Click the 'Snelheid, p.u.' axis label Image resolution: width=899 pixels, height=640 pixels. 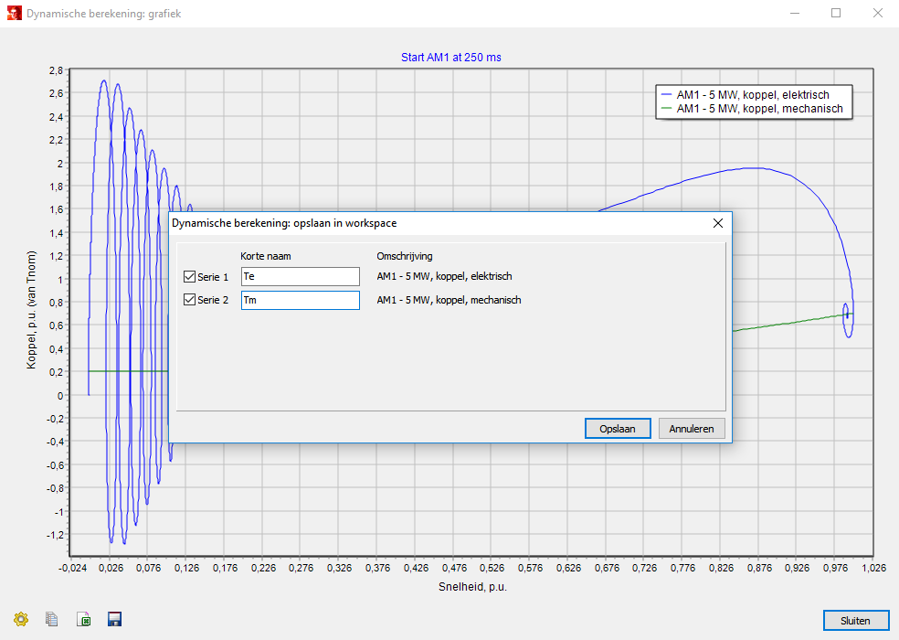click(x=471, y=585)
